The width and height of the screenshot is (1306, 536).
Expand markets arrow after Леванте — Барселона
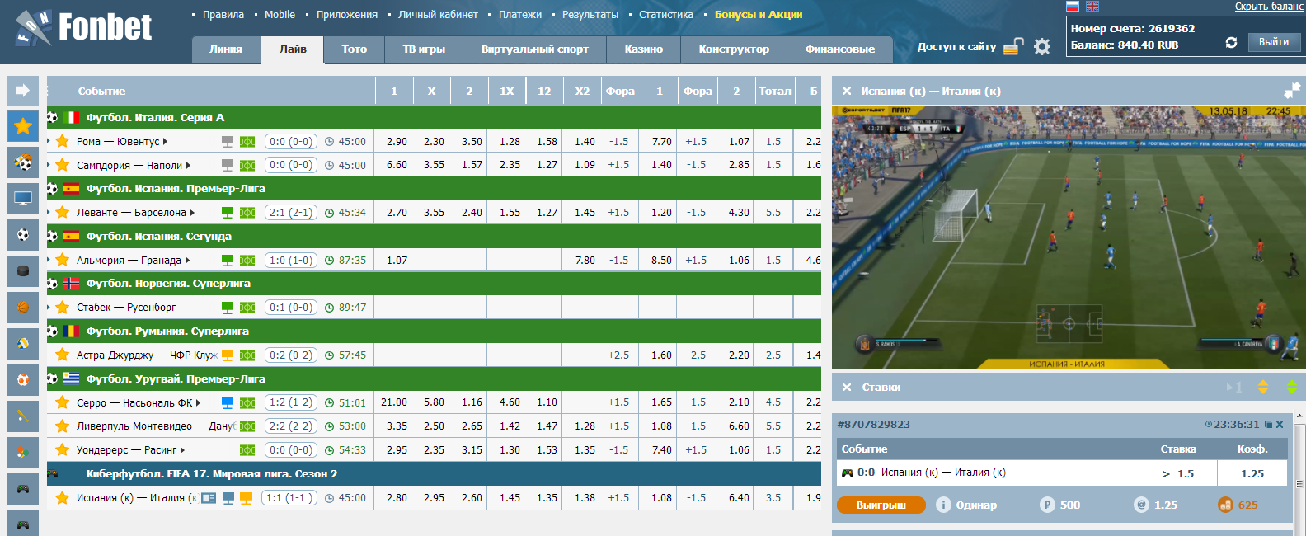click(x=192, y=213)
